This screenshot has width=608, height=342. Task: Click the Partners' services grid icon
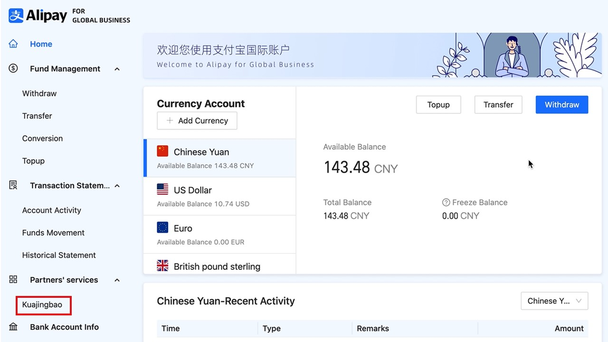coord(13,279)
